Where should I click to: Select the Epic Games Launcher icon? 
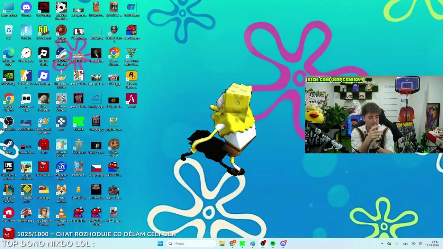point(9,171)
